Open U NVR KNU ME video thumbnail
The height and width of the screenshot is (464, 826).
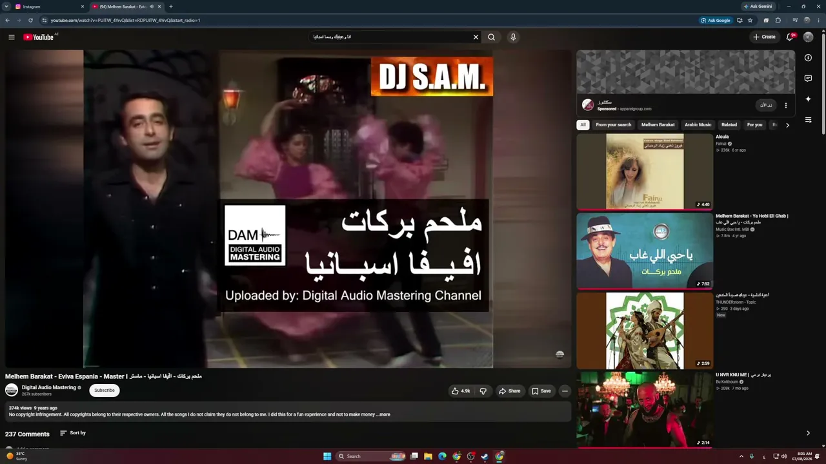click(x=645, y=410)
